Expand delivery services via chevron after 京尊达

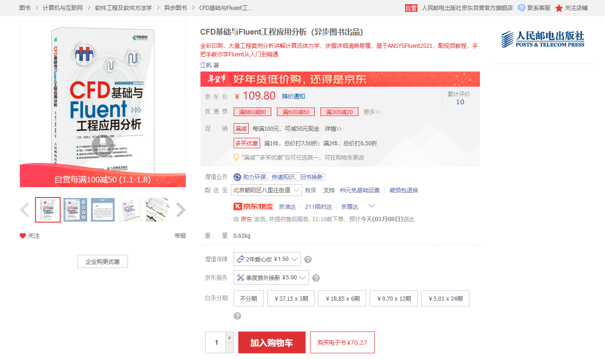(x=372, y=206)
